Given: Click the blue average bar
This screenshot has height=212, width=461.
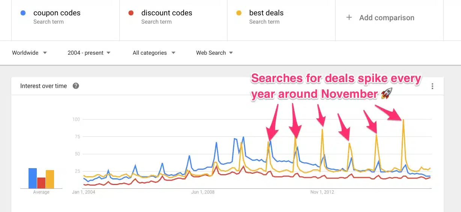Looking at the screenshot, I should pyautogui.click(x=33, y=178).
